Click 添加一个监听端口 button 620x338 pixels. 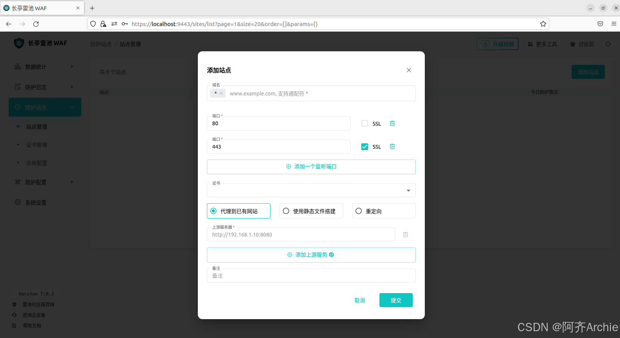(311, 167)
